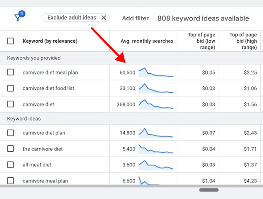
Task: Click keyword 'carnivore diet food list'
Action: coord(49,88)
